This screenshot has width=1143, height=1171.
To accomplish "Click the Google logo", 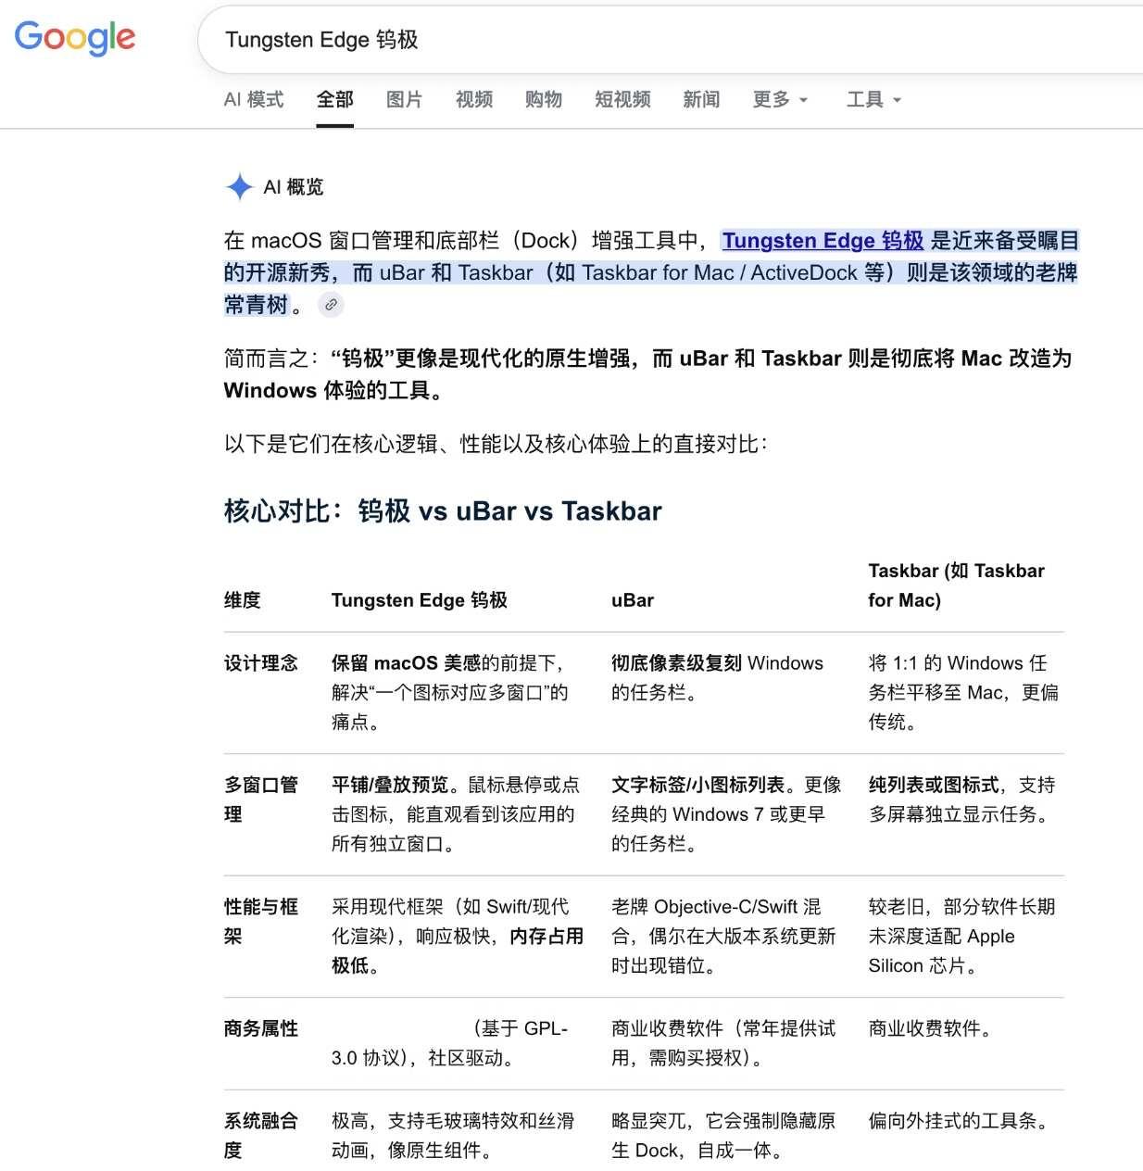I will 75,38.
